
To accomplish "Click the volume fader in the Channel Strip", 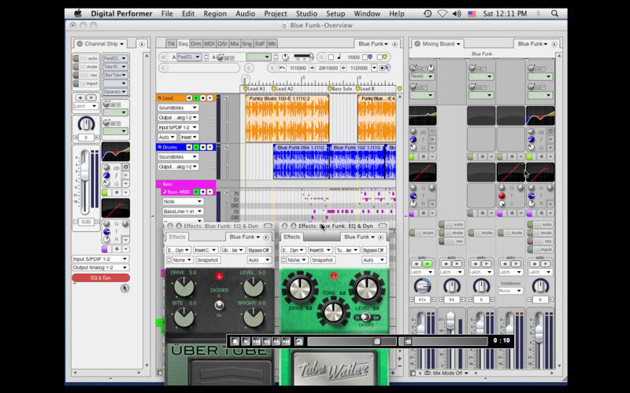I will tap(84, 171).
